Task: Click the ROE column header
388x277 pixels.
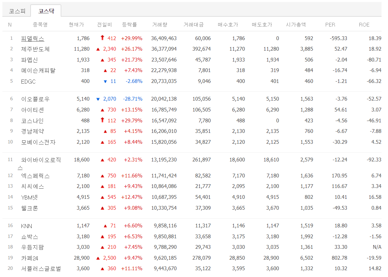Action: [364, 25]
